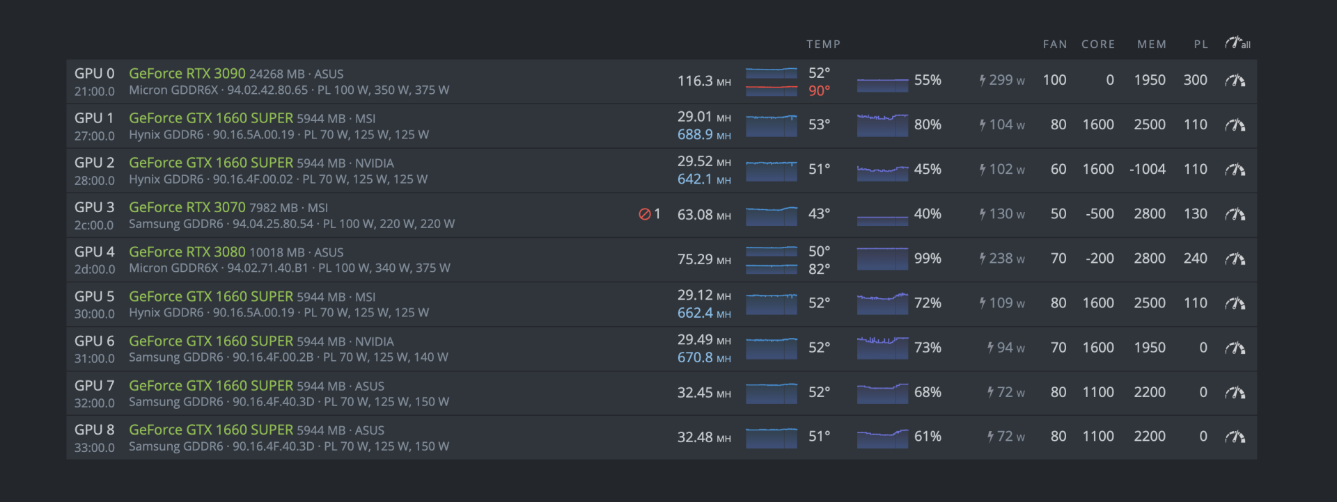Viewport: 1337px width, 502px height.
Task: Open overclock tuning for GPU 2
Action: [x=1235, y=170]
